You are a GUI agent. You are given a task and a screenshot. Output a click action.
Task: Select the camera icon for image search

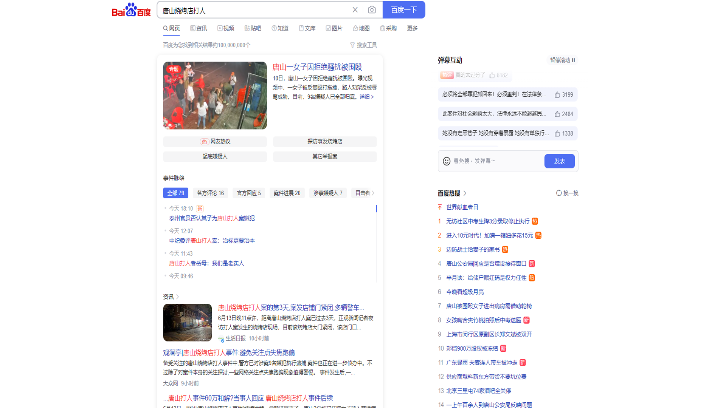tap(372, 9)
